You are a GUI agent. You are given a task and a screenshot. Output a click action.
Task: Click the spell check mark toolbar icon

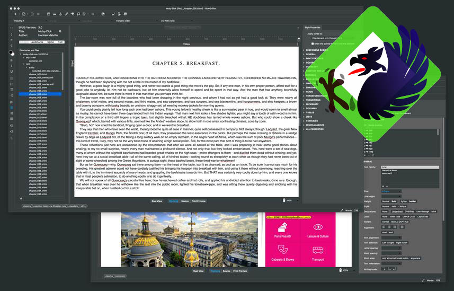tap(113, 14)
